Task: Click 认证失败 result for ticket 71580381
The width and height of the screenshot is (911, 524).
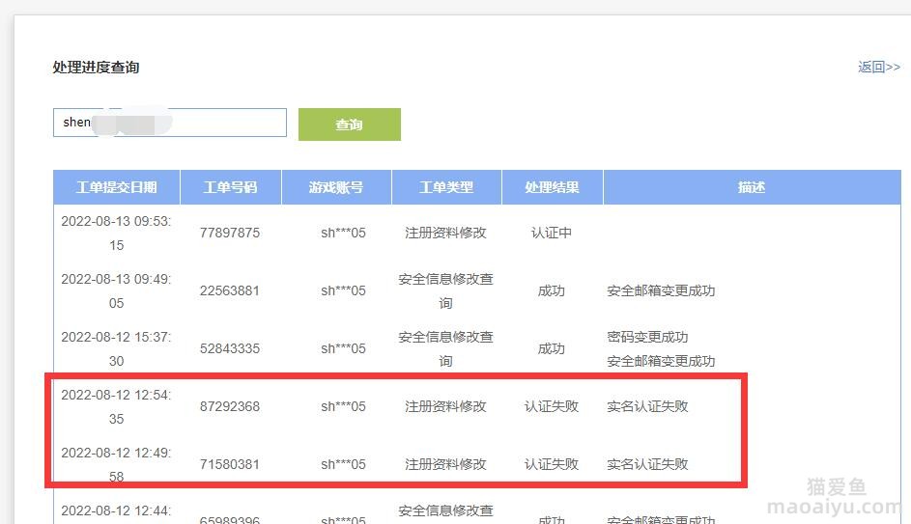Action: [x=552, y=464]
